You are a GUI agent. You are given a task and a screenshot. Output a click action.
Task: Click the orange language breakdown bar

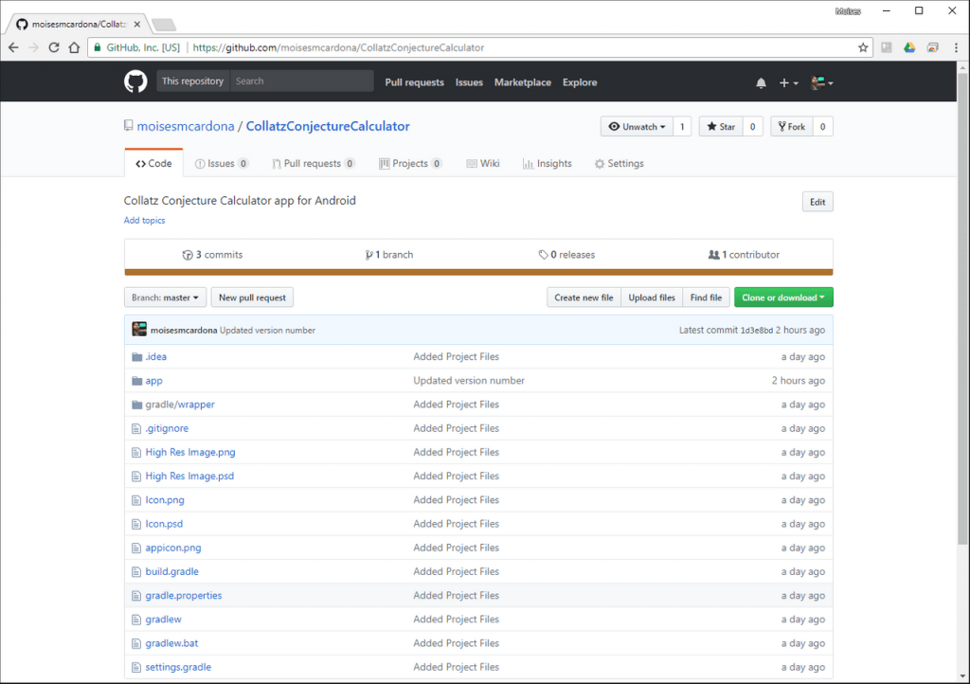pyautogui.click(x=478, y=272)
